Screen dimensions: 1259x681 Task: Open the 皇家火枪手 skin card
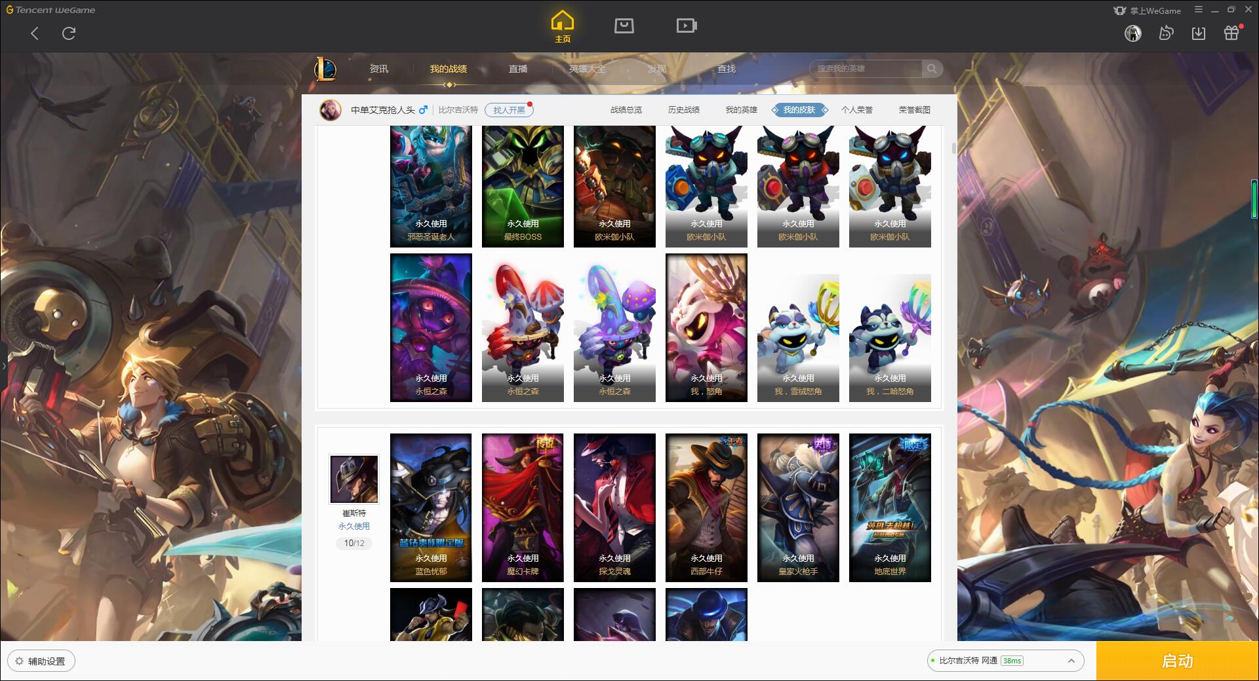[x=798, y=507]
